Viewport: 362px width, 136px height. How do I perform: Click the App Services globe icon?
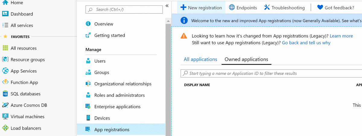click(x=5, y=71)
